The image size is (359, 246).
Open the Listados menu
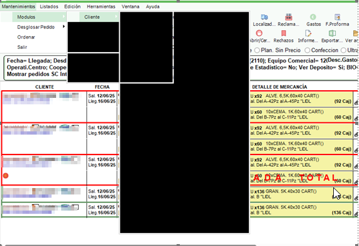click(49, 6)
